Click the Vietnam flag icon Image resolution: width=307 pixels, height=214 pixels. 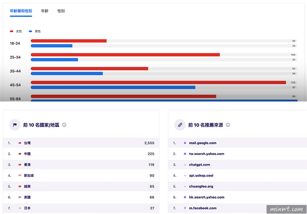point(20,186)
